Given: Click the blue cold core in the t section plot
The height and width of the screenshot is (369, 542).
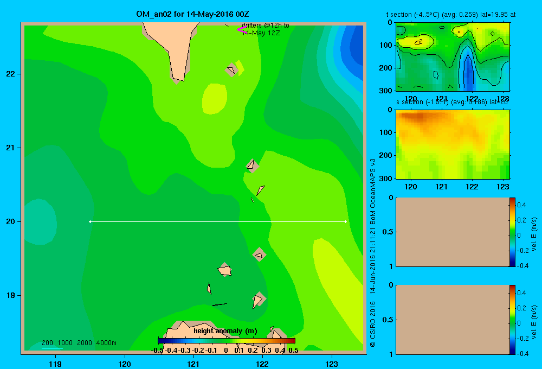Looking at the screenshot, I should click(x=468, y=73).
